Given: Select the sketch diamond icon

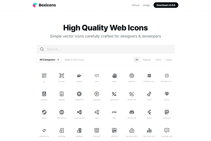Looking at the screenshot, I should [x=167, y=94].
